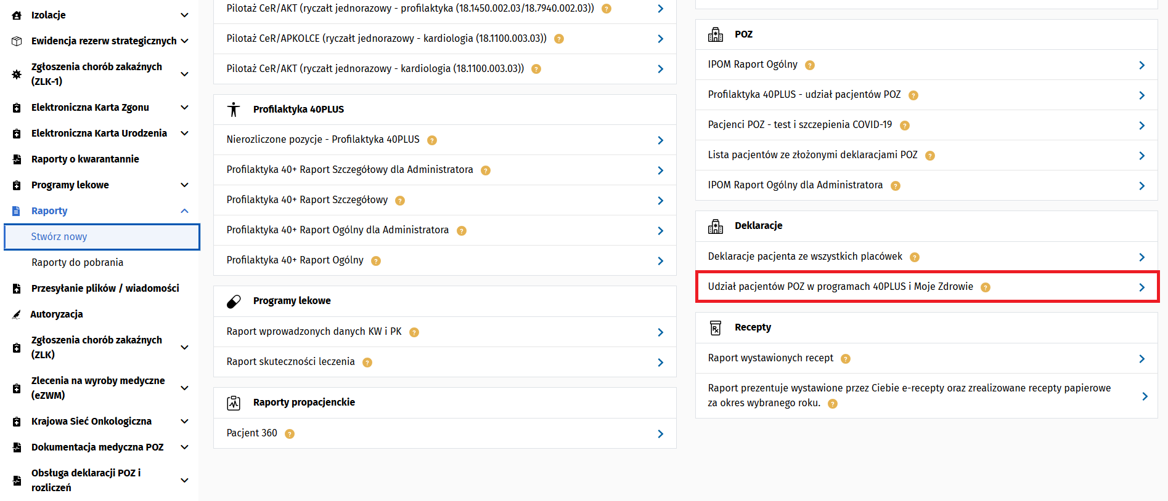Expand the Krajowa Sieć Onkologiczna chevron

click(184, 422)
